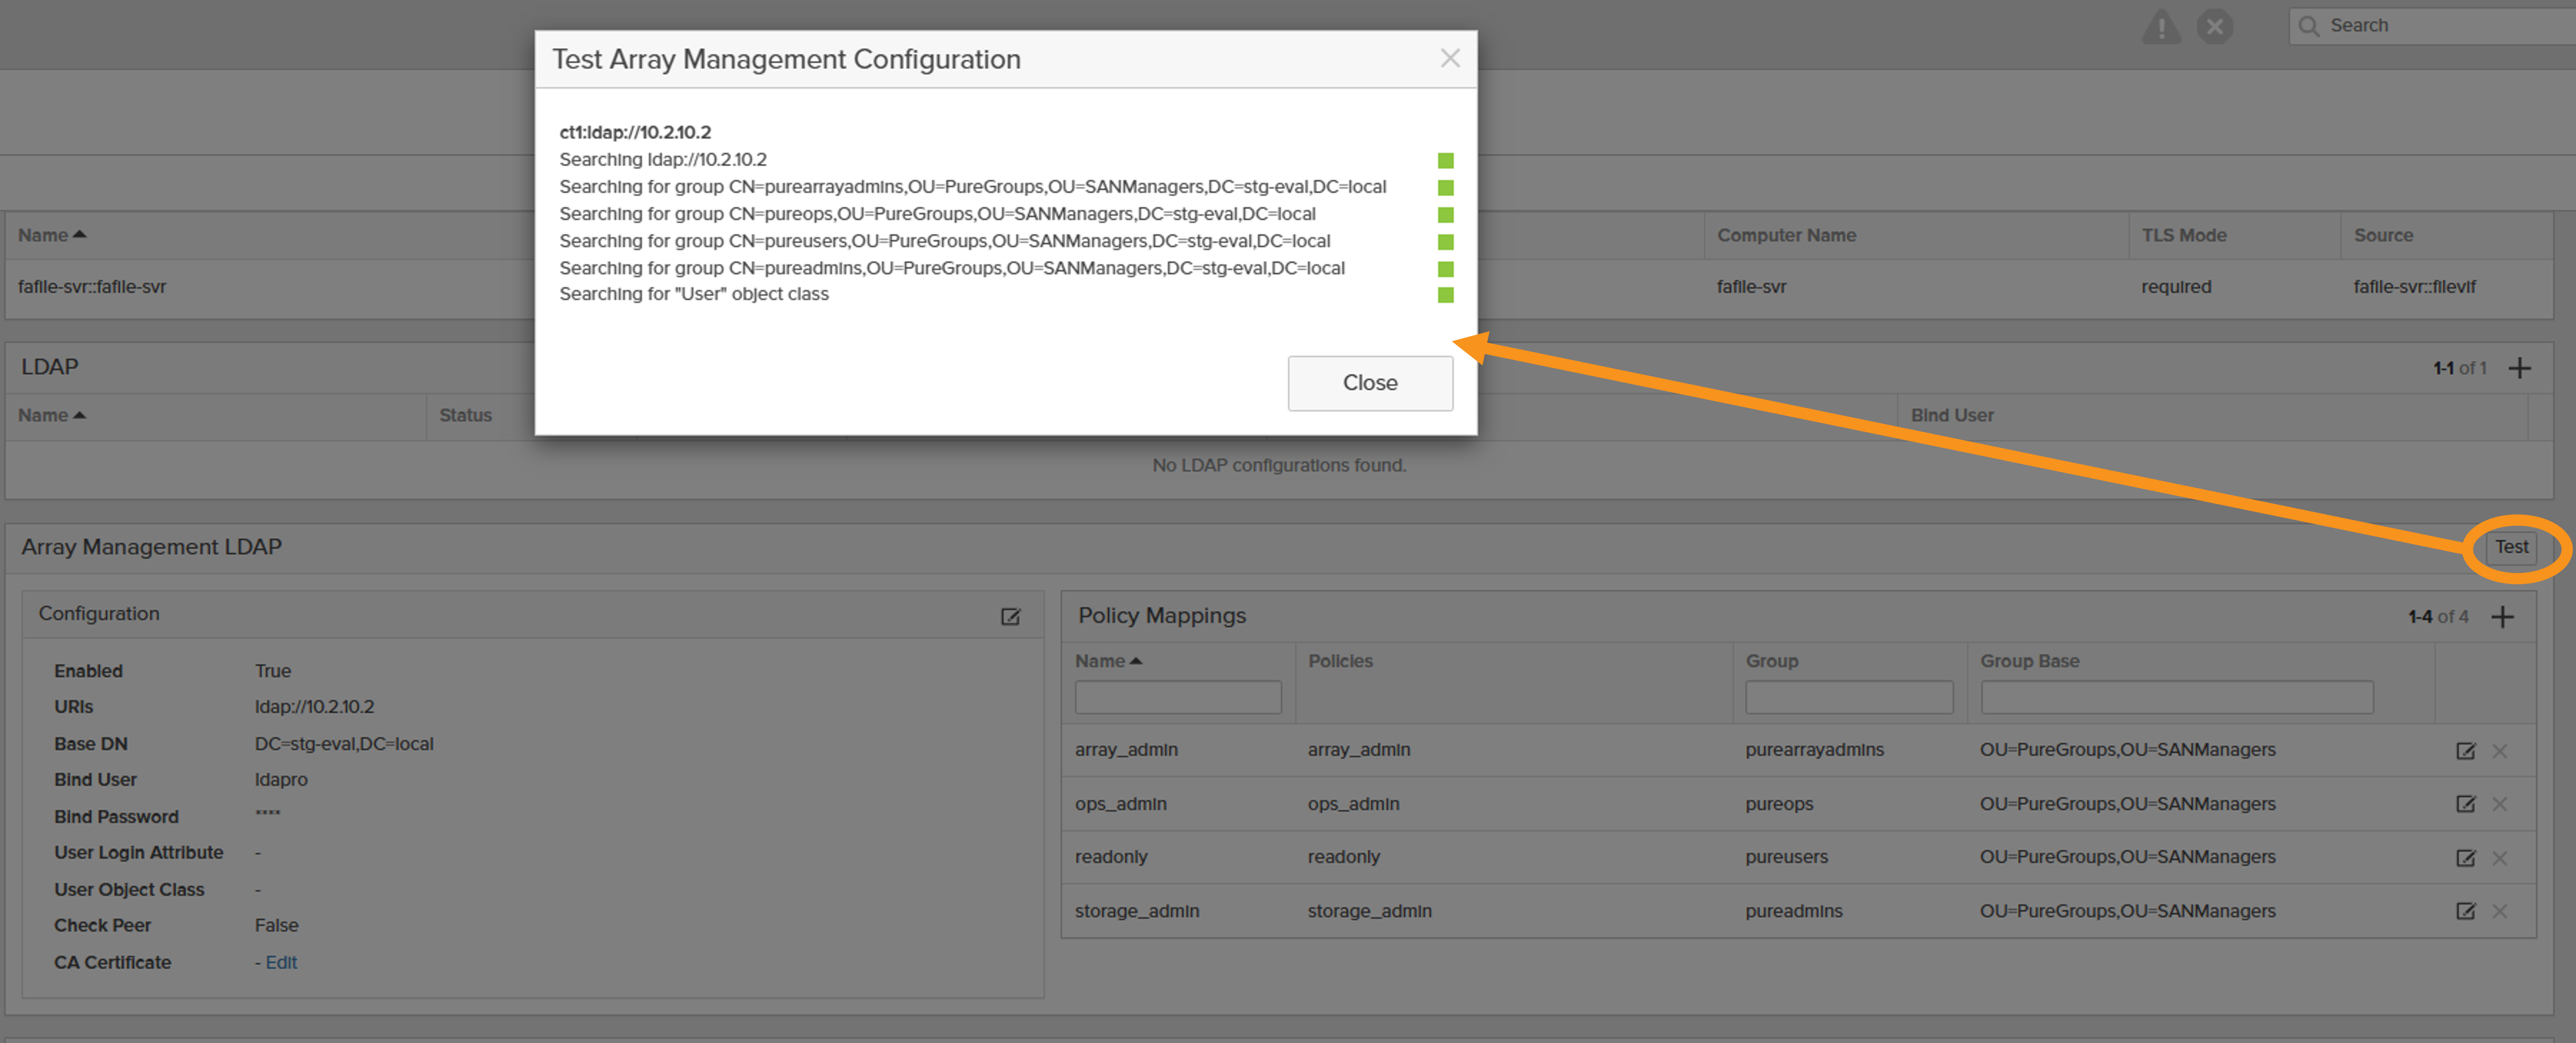Open the warning alerts icon in the top bar
The height and width of the screenshot is (1043, 2576).
click(2161, 27)
